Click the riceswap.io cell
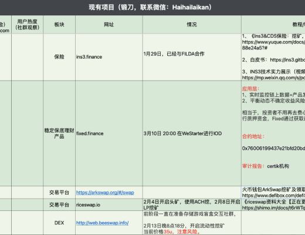The width and height of the screenshot is (305, 235). tap(109, 205)
